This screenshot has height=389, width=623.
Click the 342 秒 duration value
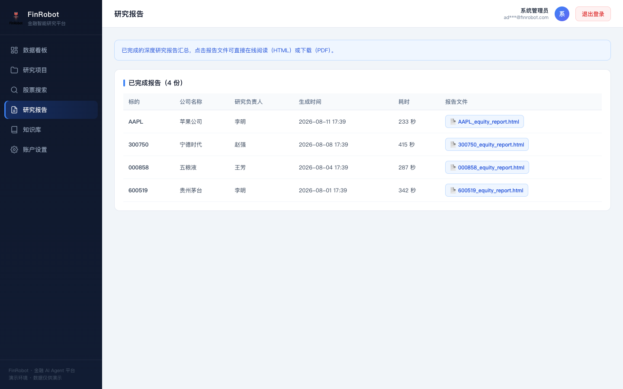(x=407, y=190)
